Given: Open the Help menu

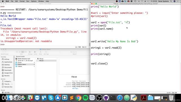Looking at the screenshot, I should click(47, 1).
